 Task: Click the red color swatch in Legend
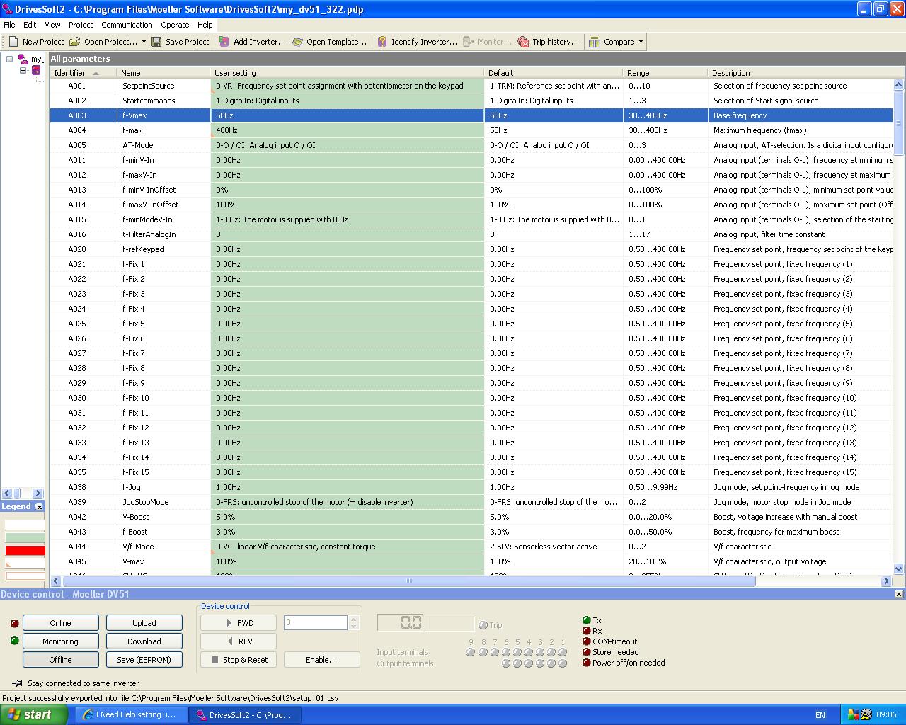coord(25,551)
